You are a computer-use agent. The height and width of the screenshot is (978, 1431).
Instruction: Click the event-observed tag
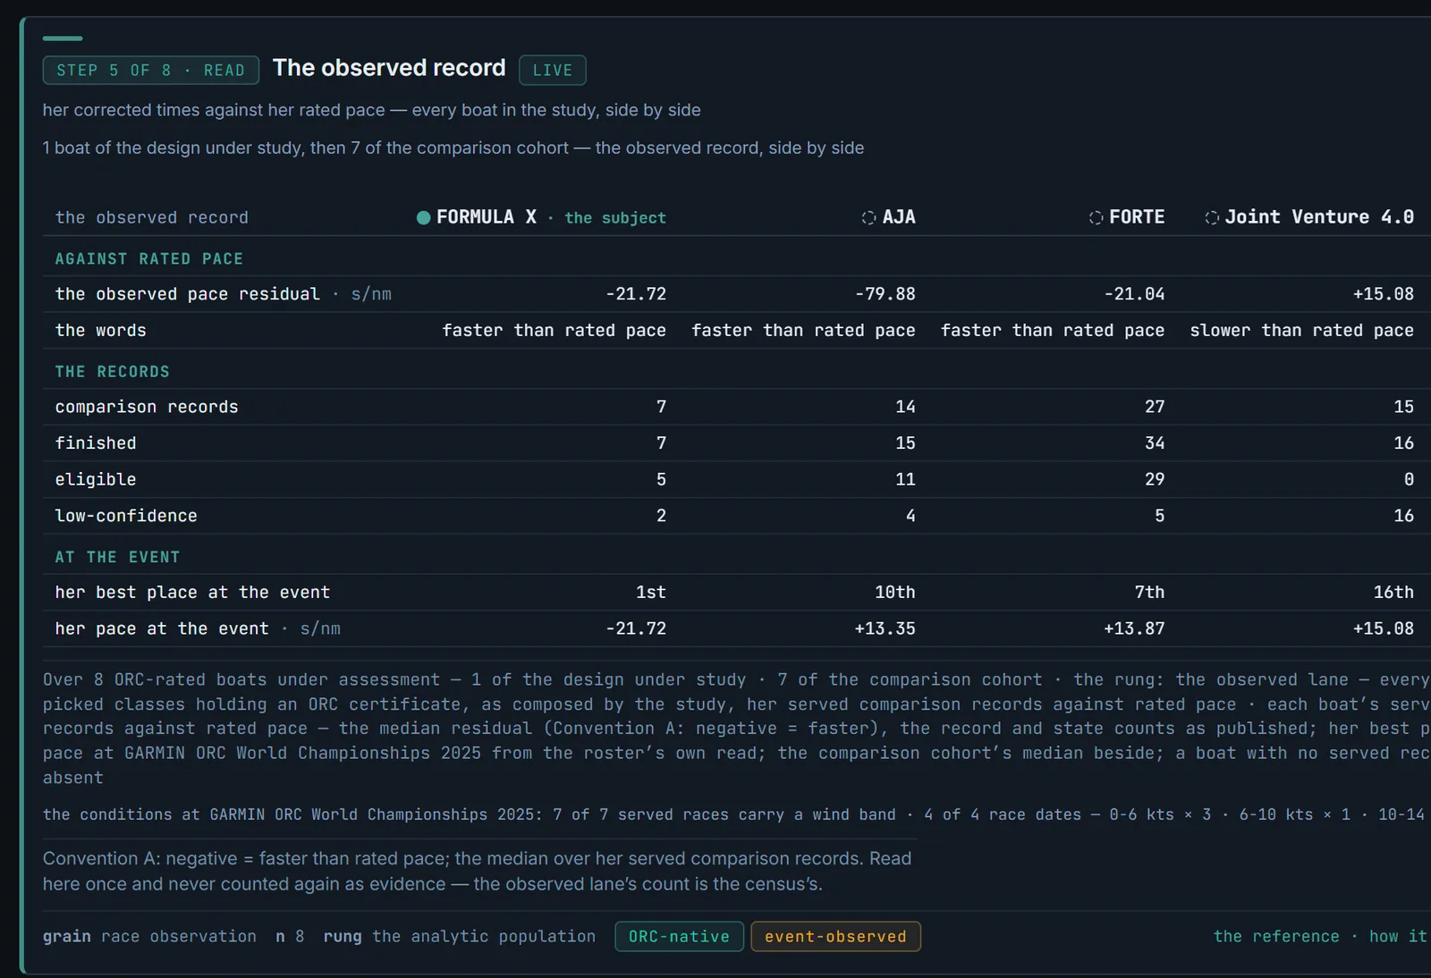pos(835,936)
